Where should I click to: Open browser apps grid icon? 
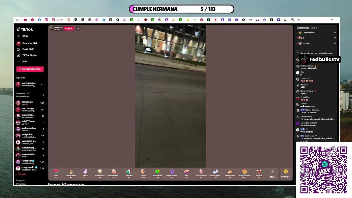click(x=17, y=20)
